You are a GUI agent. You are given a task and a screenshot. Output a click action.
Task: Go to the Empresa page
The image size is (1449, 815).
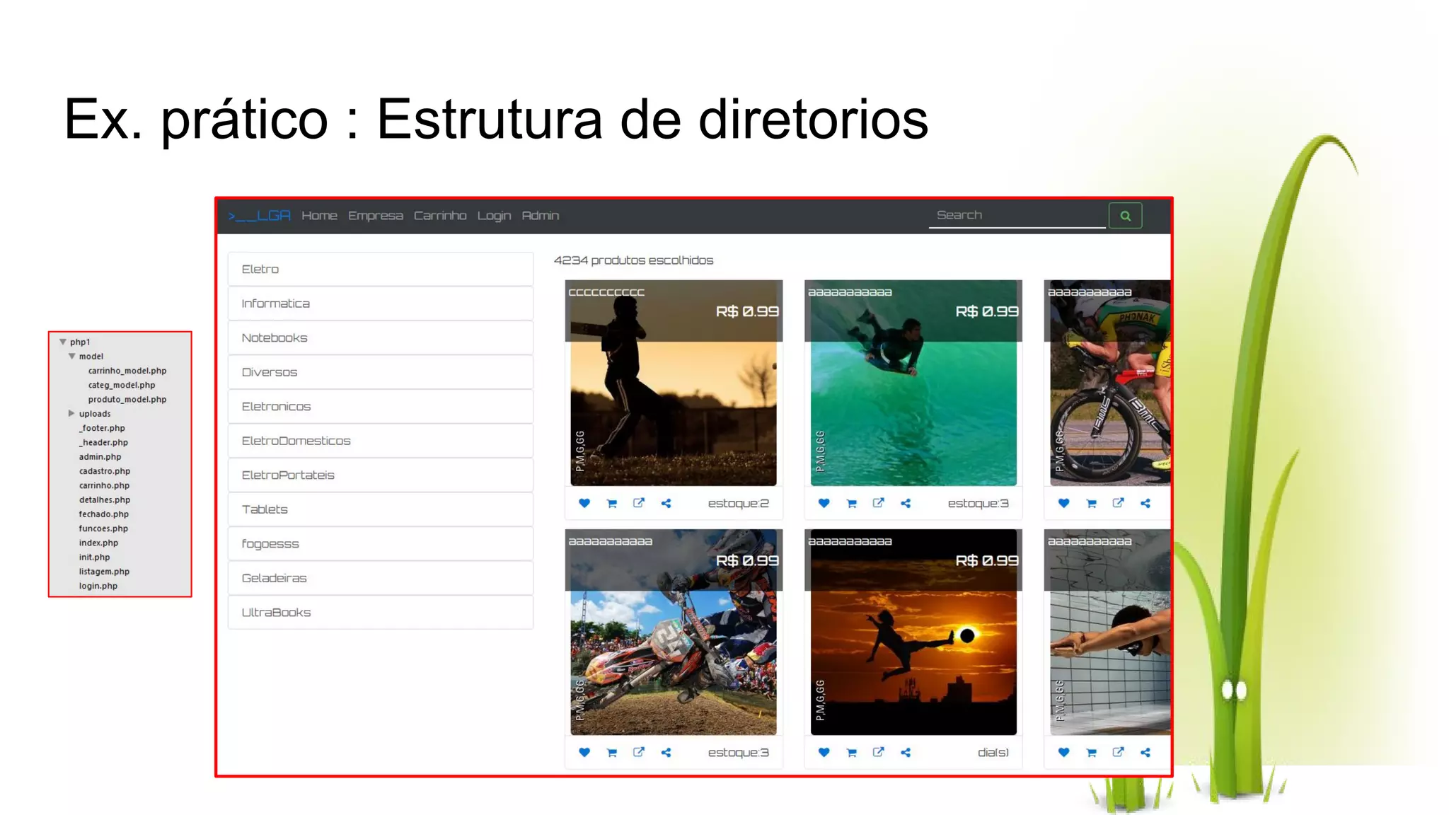tap(376, 216)
